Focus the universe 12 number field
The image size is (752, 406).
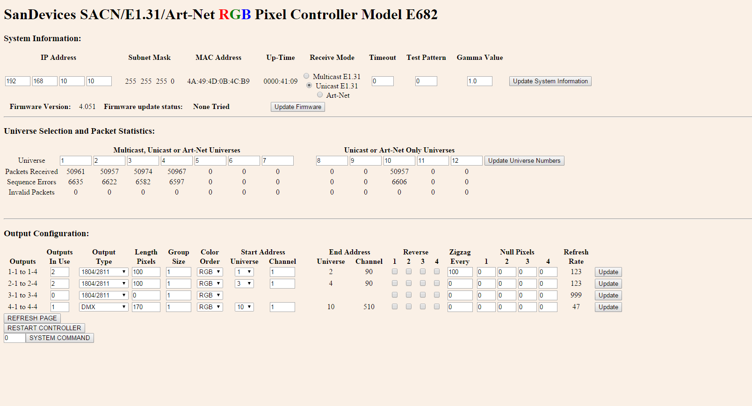tap(467, 160)
